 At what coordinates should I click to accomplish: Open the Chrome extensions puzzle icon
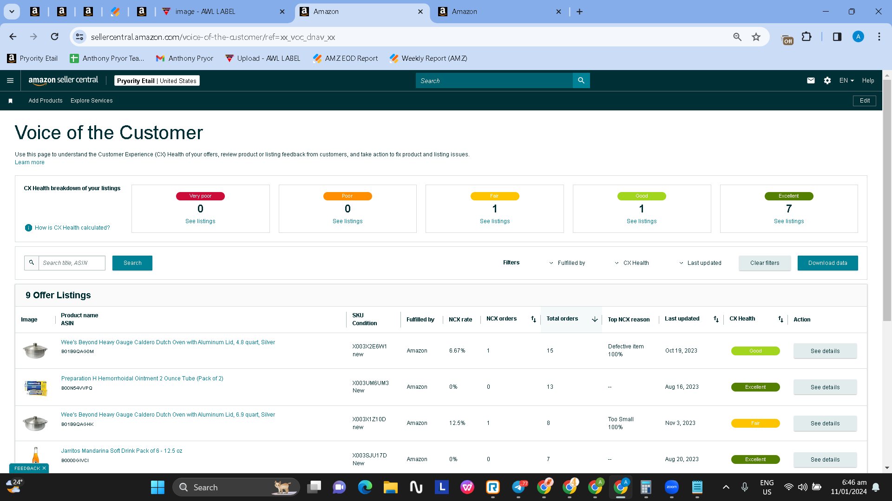[807, 37]
